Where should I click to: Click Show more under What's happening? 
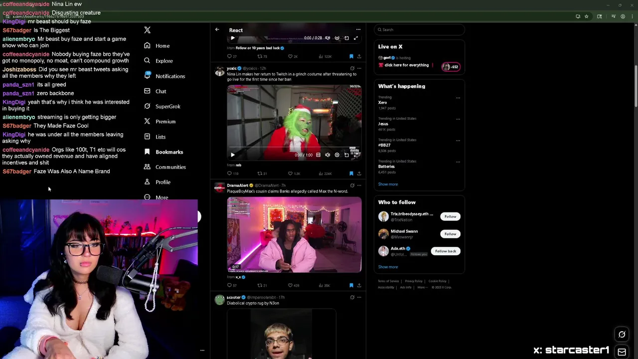click(388, 184)
